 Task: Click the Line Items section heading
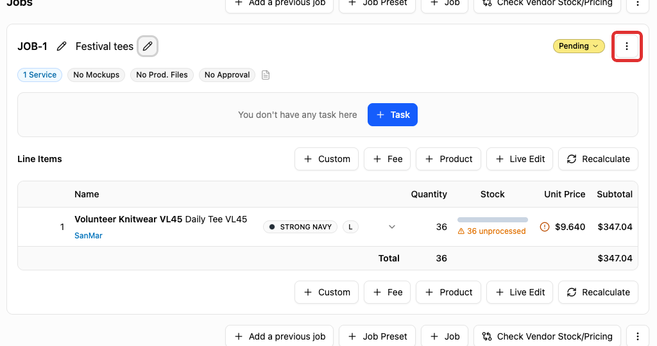[40, 159]
